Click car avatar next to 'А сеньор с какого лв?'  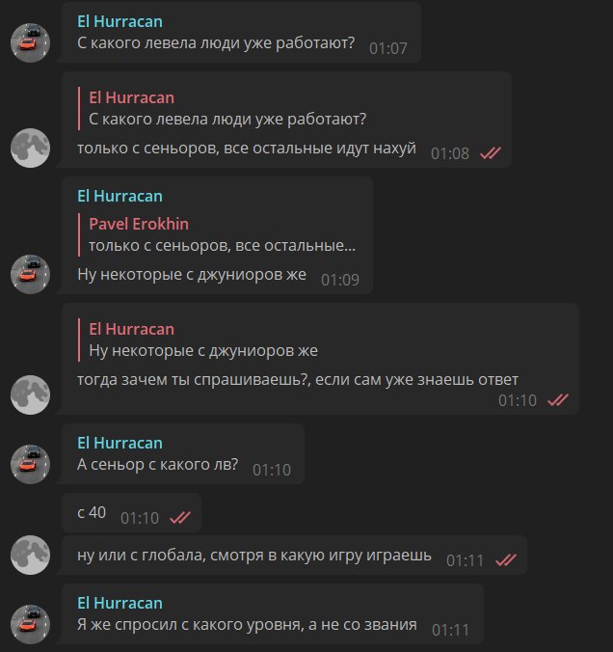pos(30,464)
